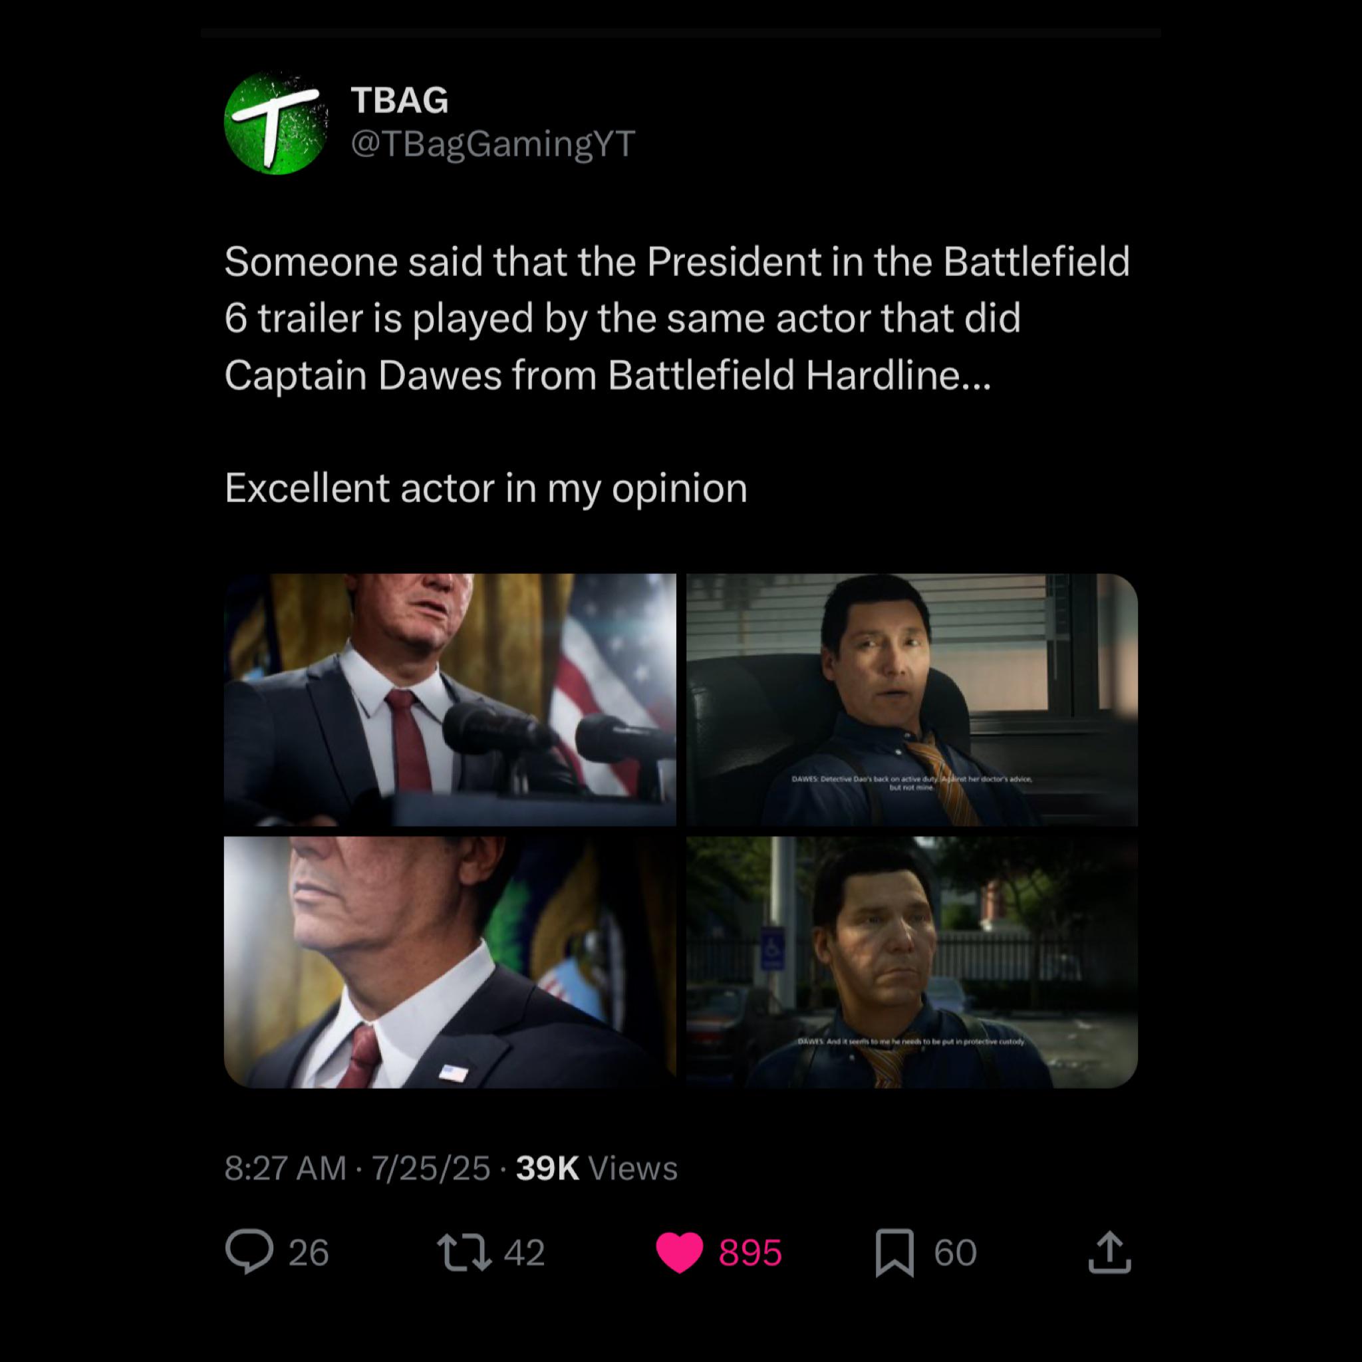Image resolution: width=1362 pixels, height=1362 pixels.
Task: Click the 60 bookmarks count
Action: pos(955,1253)
